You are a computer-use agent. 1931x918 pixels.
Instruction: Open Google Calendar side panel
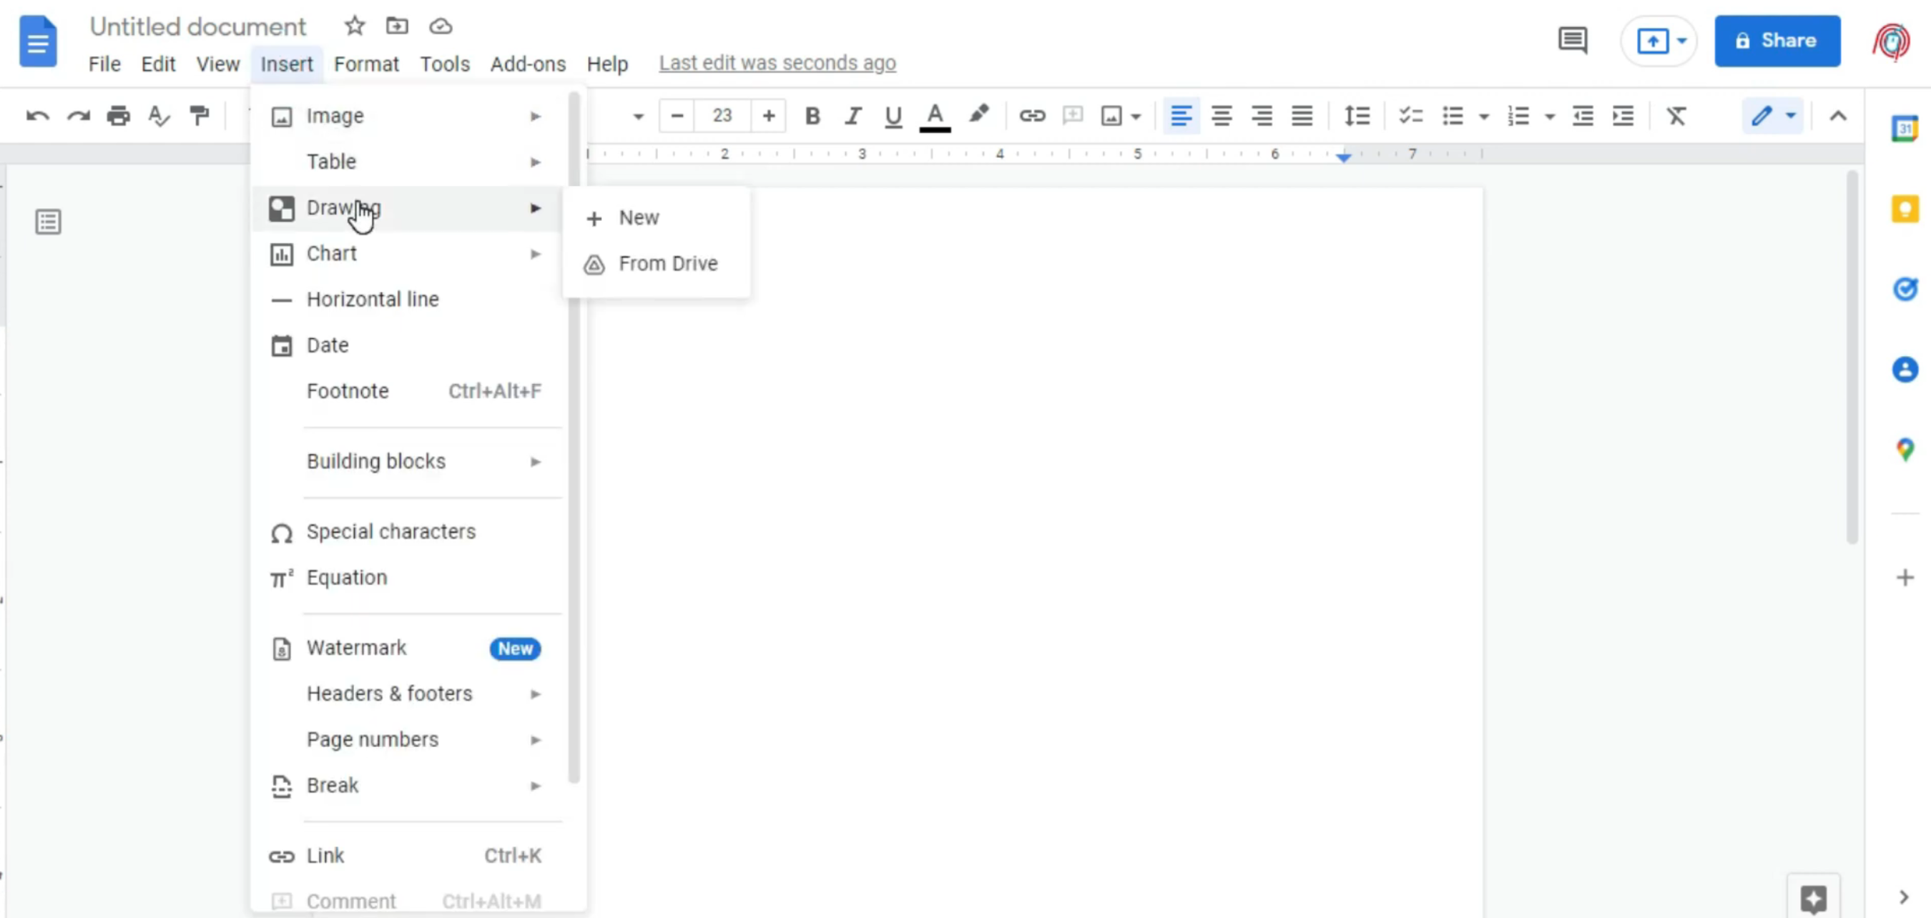pyautogui.click(x=1905, y=129)
